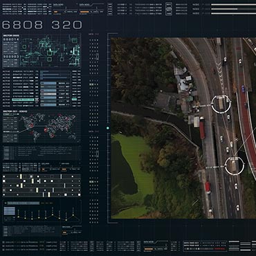Click the stacked rectangles icon in the top bar

click(169, 9)
